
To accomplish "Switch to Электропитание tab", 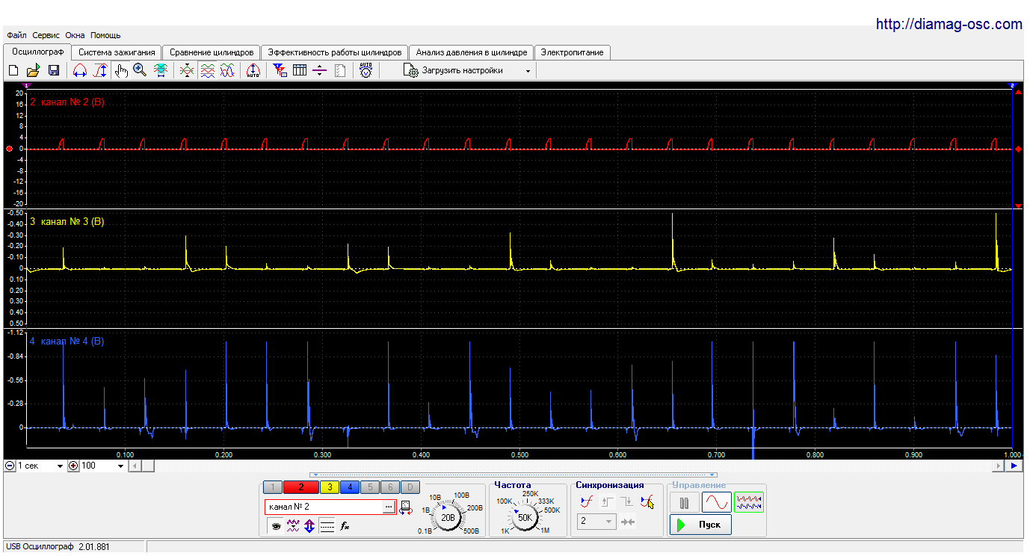I will [573, 52].
